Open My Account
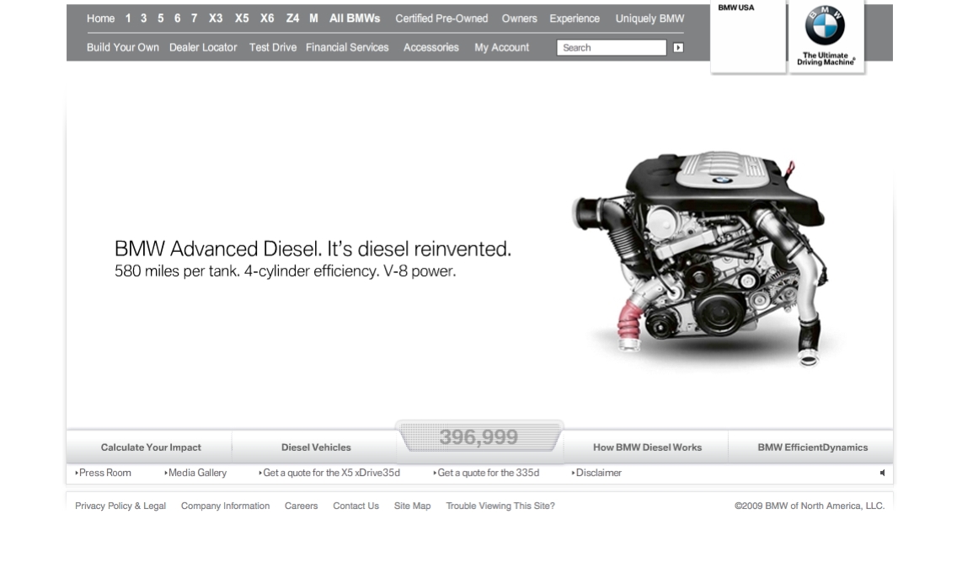The height and width of the screenshot is (568, 957). [x=502, y=47]
